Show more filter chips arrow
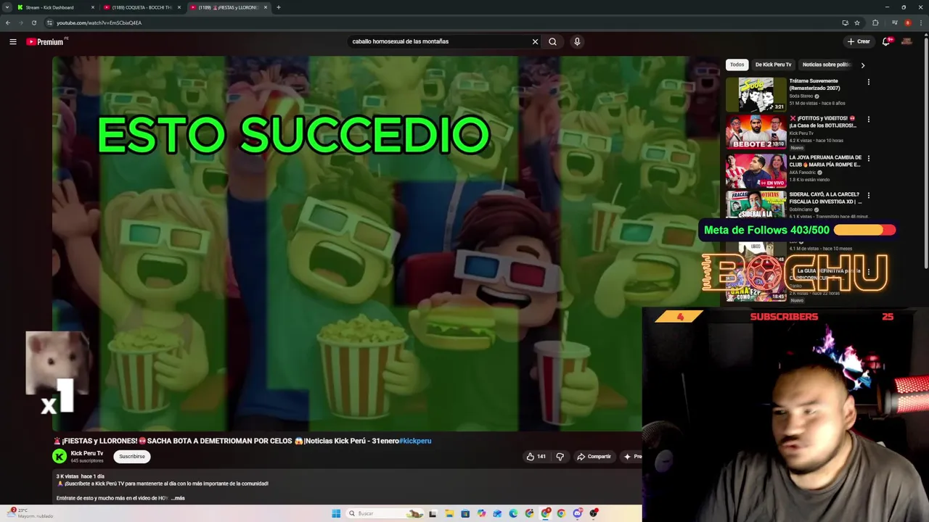Screen dimensions: 929x522 point(862,65)
